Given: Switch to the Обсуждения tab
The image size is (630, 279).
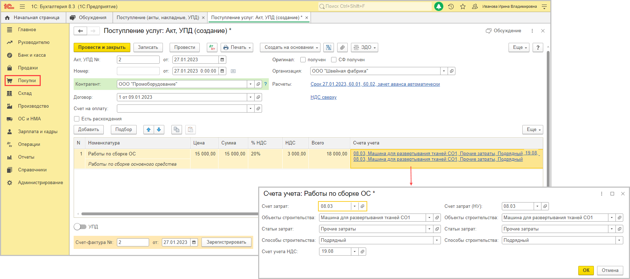Looking at the screenshot, I should (x=89, y=18).
